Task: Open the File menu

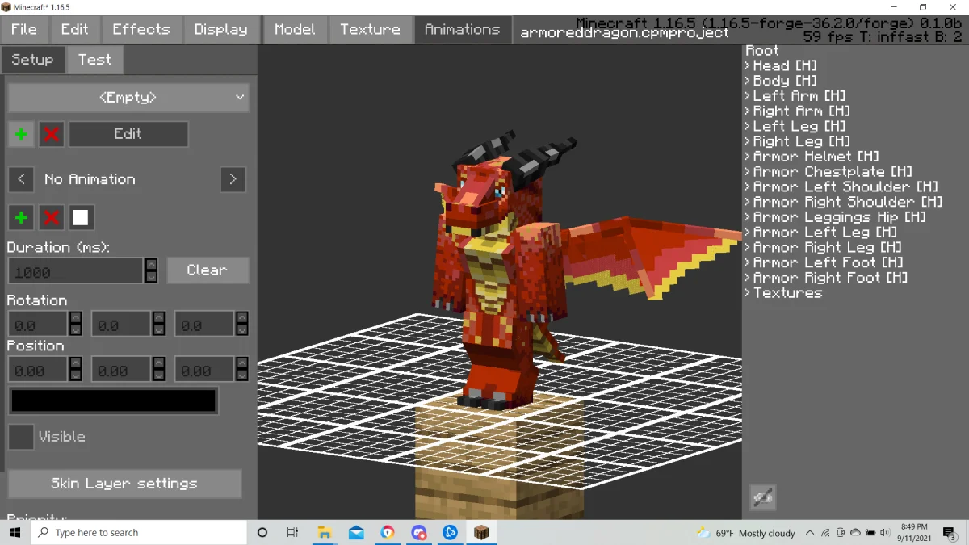Action: [24, 29]
